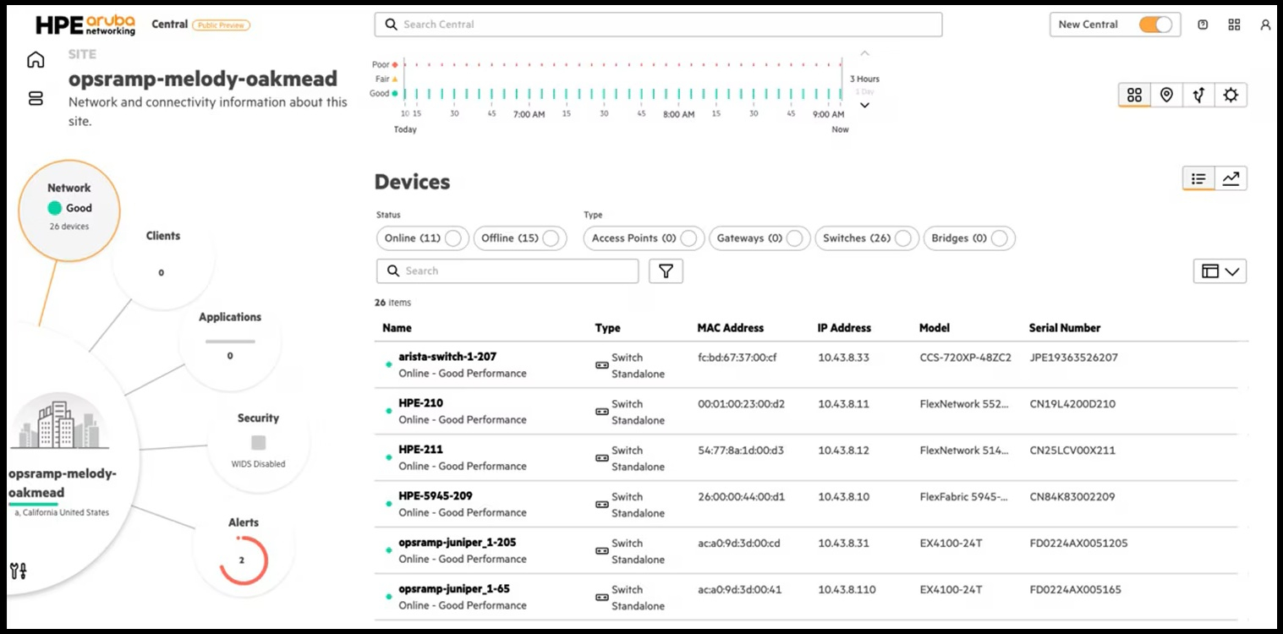Screen dimensions: 1283x634
Task: Click the switch icon for arista-switch-1-207
Action: [602, 365]
